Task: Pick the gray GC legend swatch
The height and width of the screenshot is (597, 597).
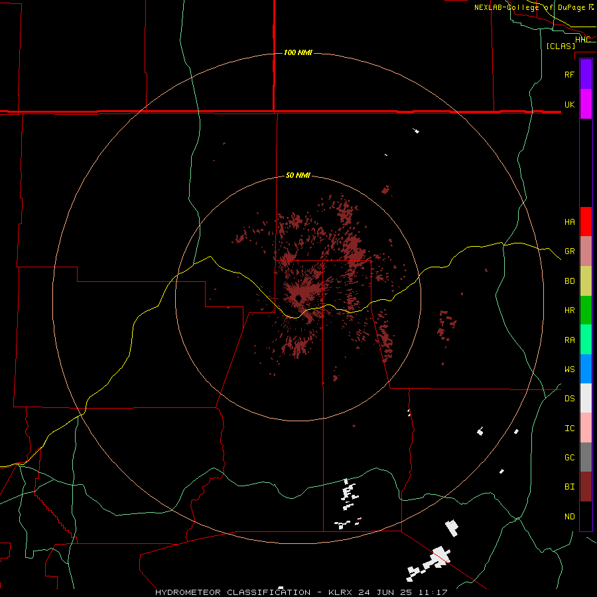Action: tap(586, 457)
